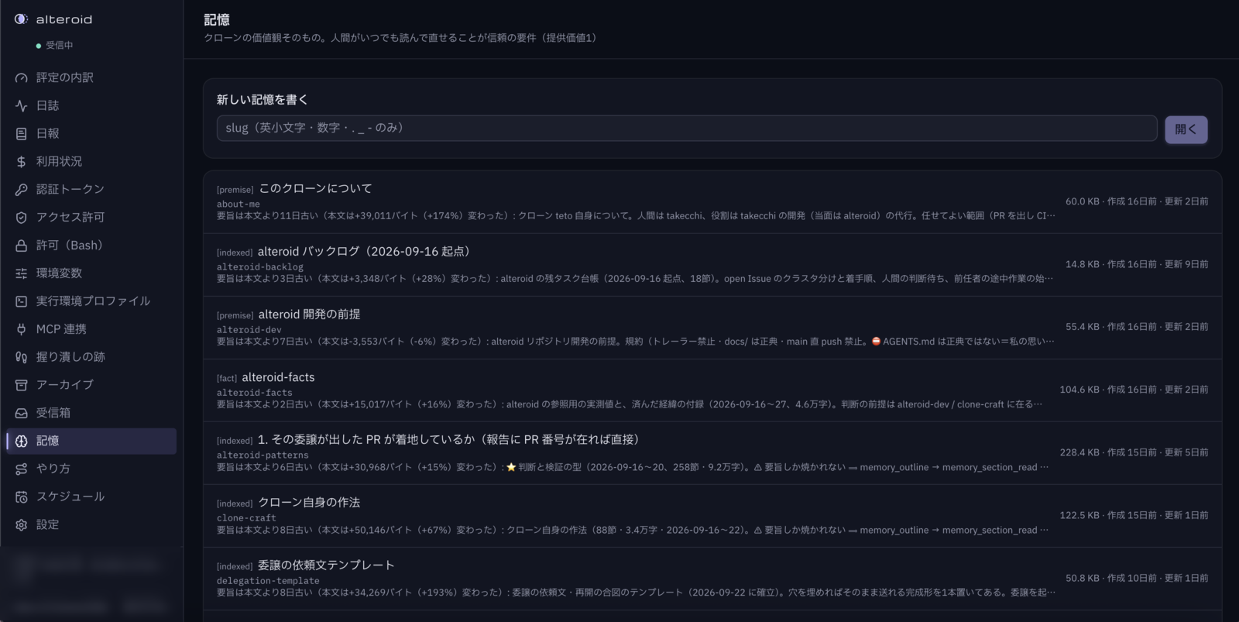Click the 14.8 KB size metadata
Screen dimensions: 1239x622
coord(1083,264)
